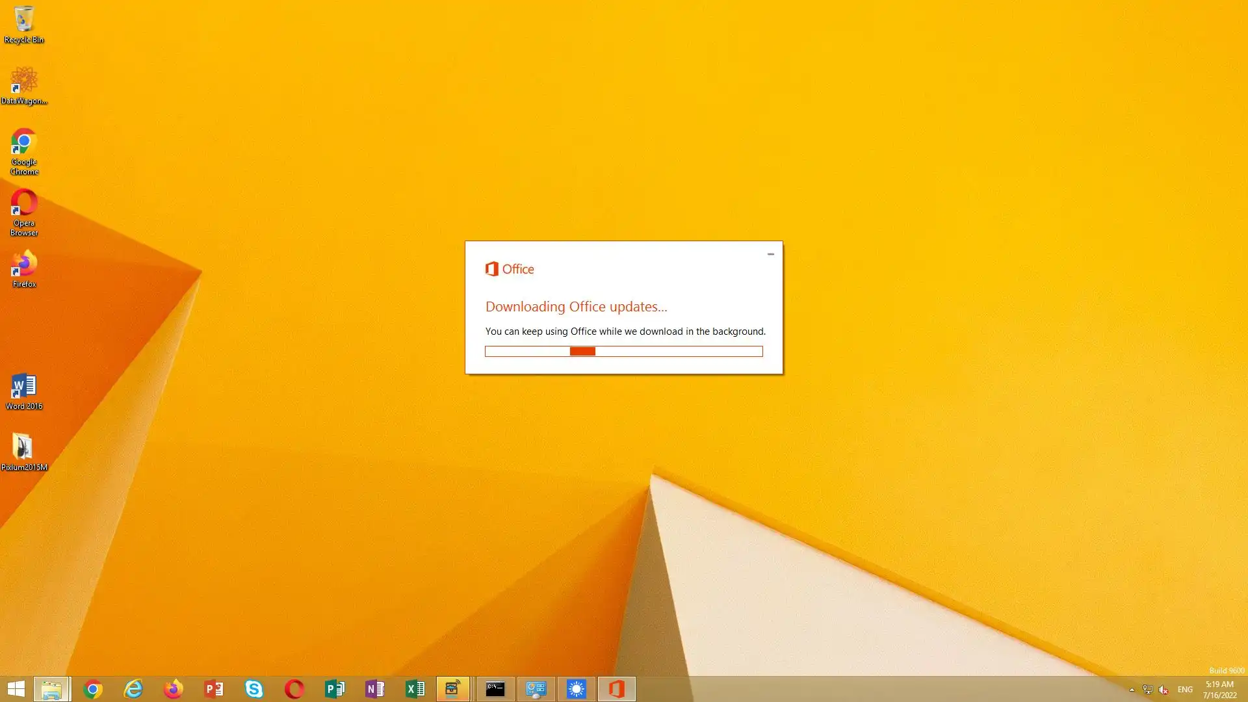Open OneNote from the taskbar
This screenshot has height=702, width=1248.
375,689
